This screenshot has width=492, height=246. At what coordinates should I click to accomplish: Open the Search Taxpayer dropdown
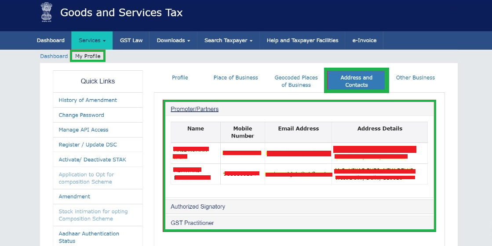[228, 40]
